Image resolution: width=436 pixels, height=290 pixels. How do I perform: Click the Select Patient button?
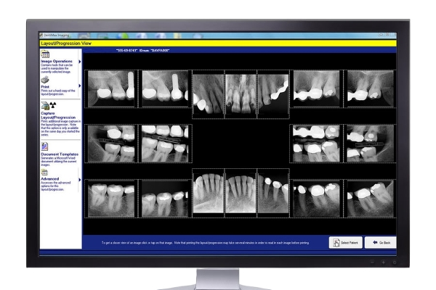tap(346, 241)
